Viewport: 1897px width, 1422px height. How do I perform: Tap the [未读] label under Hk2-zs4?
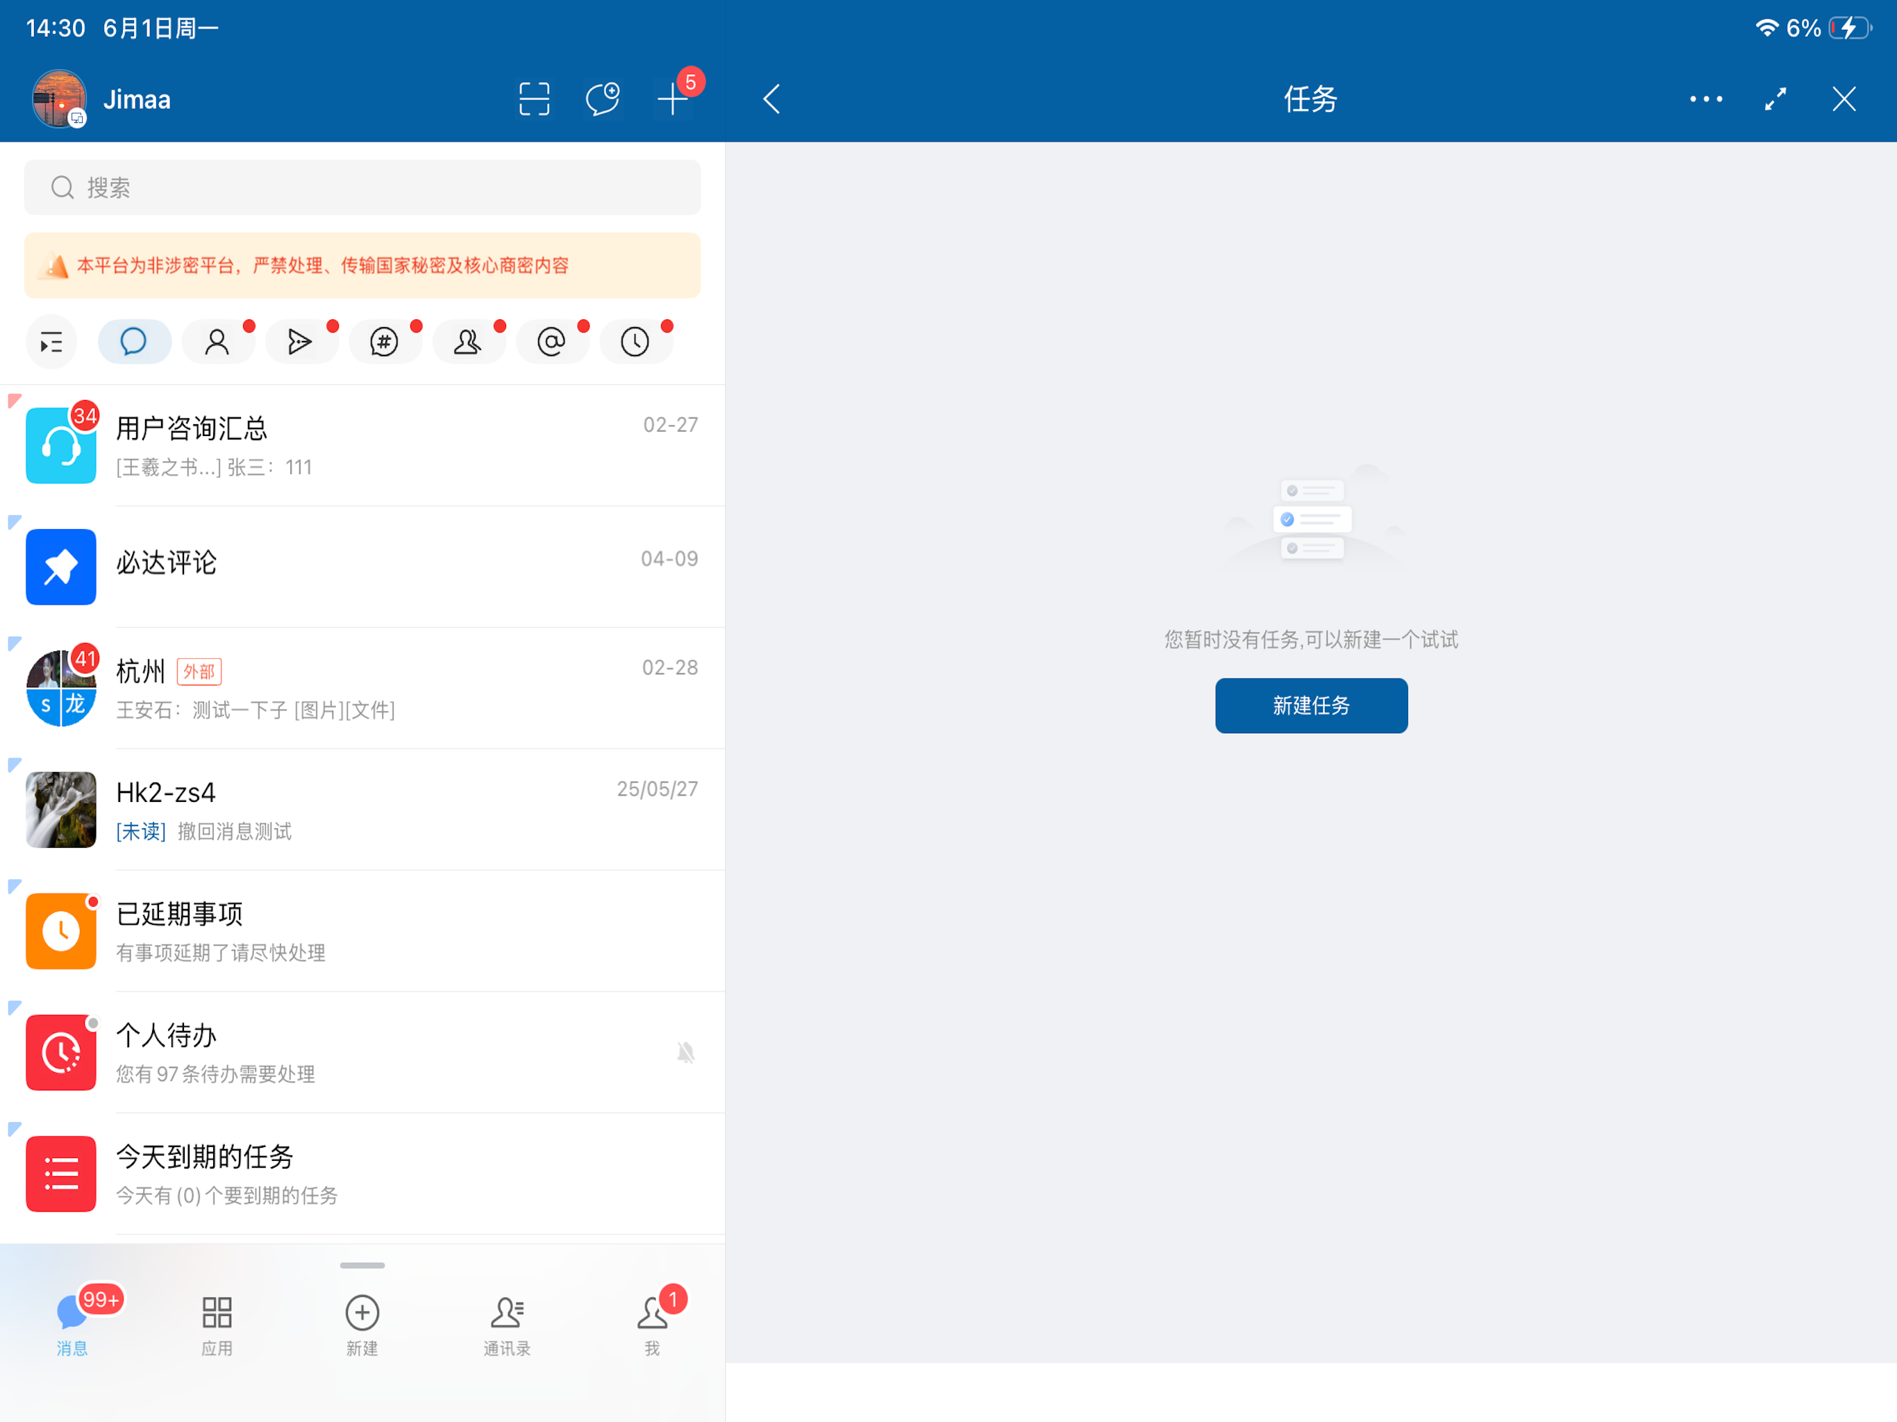[x=142, y=831]
